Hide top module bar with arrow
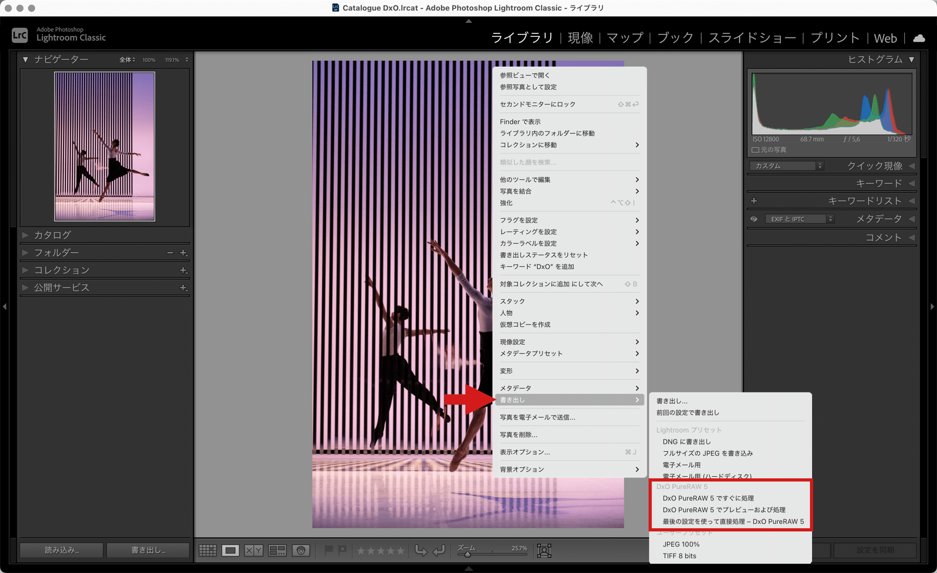Screen dimensions: 937x573 tap(468, 21)
